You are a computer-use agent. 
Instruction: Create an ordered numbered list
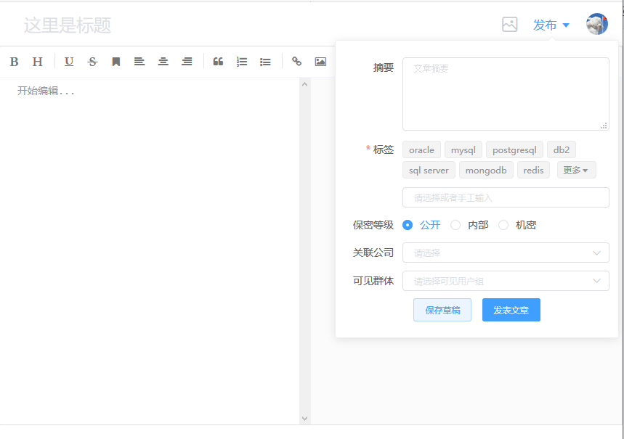(x=242, y=62)
